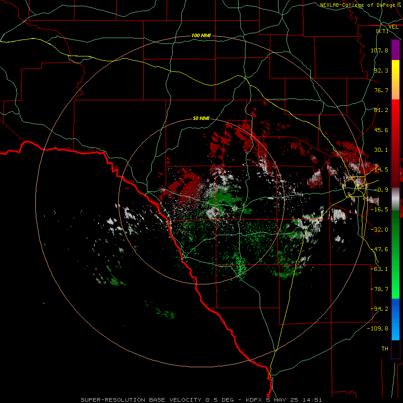Click the 76.7 velocity scale value
The height and width of the screenshot is (403, 403).
click(x=381, y=90)
